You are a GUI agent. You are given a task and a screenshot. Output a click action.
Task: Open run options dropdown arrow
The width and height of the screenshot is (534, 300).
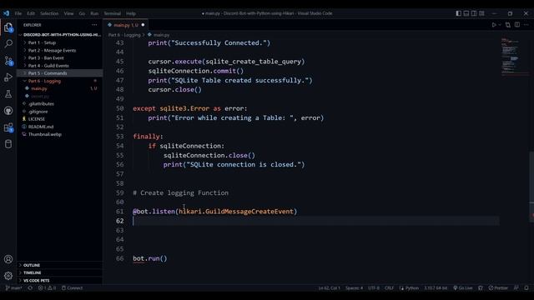tap(500, 25)
